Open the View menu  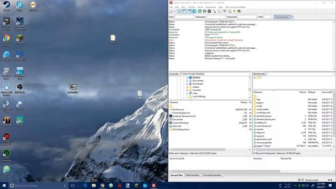pyautogui.click(x=183, y=7)
